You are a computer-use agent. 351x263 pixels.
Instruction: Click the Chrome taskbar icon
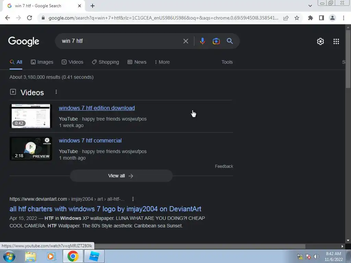[73, 256]
